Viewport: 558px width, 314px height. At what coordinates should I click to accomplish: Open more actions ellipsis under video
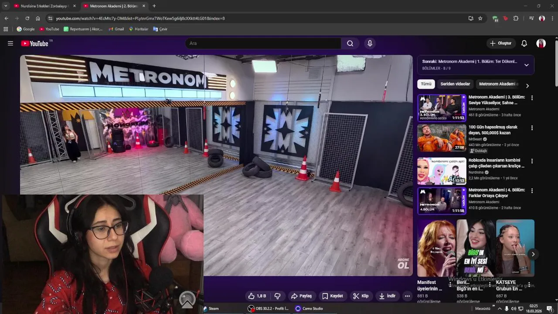tap(407, 296)
